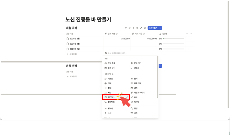Open the page icon of 2026년 1월
Viewport: 230px width, 135px height.
67,49
